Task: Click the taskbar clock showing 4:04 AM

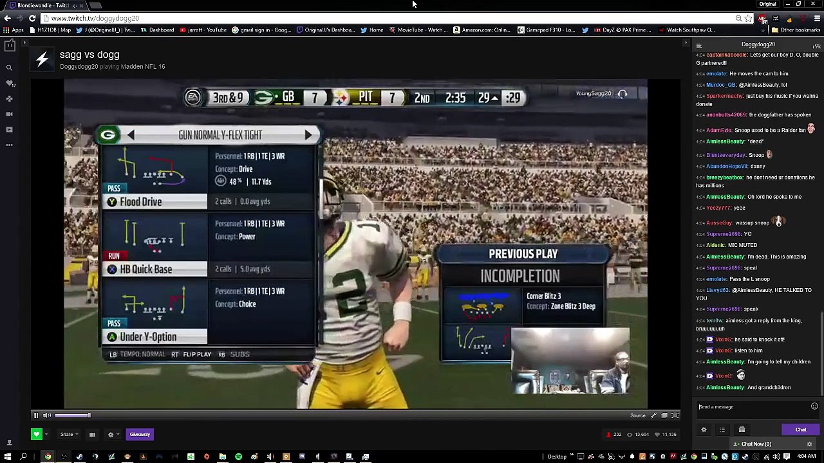Action: coord(806,457)
